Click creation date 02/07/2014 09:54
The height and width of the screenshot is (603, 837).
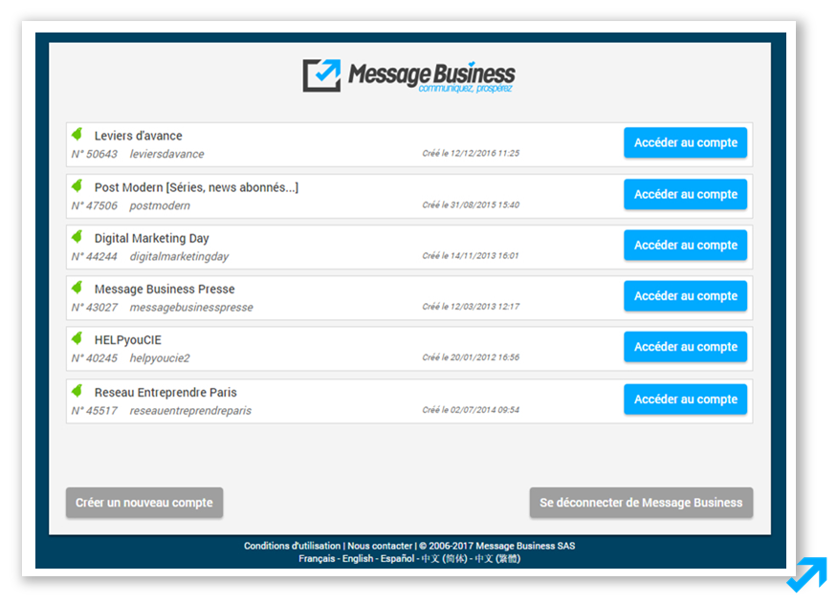471,410
